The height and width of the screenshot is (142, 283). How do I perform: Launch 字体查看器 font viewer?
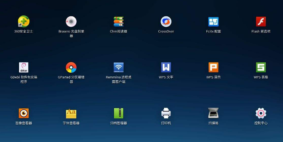pos(71,113)
